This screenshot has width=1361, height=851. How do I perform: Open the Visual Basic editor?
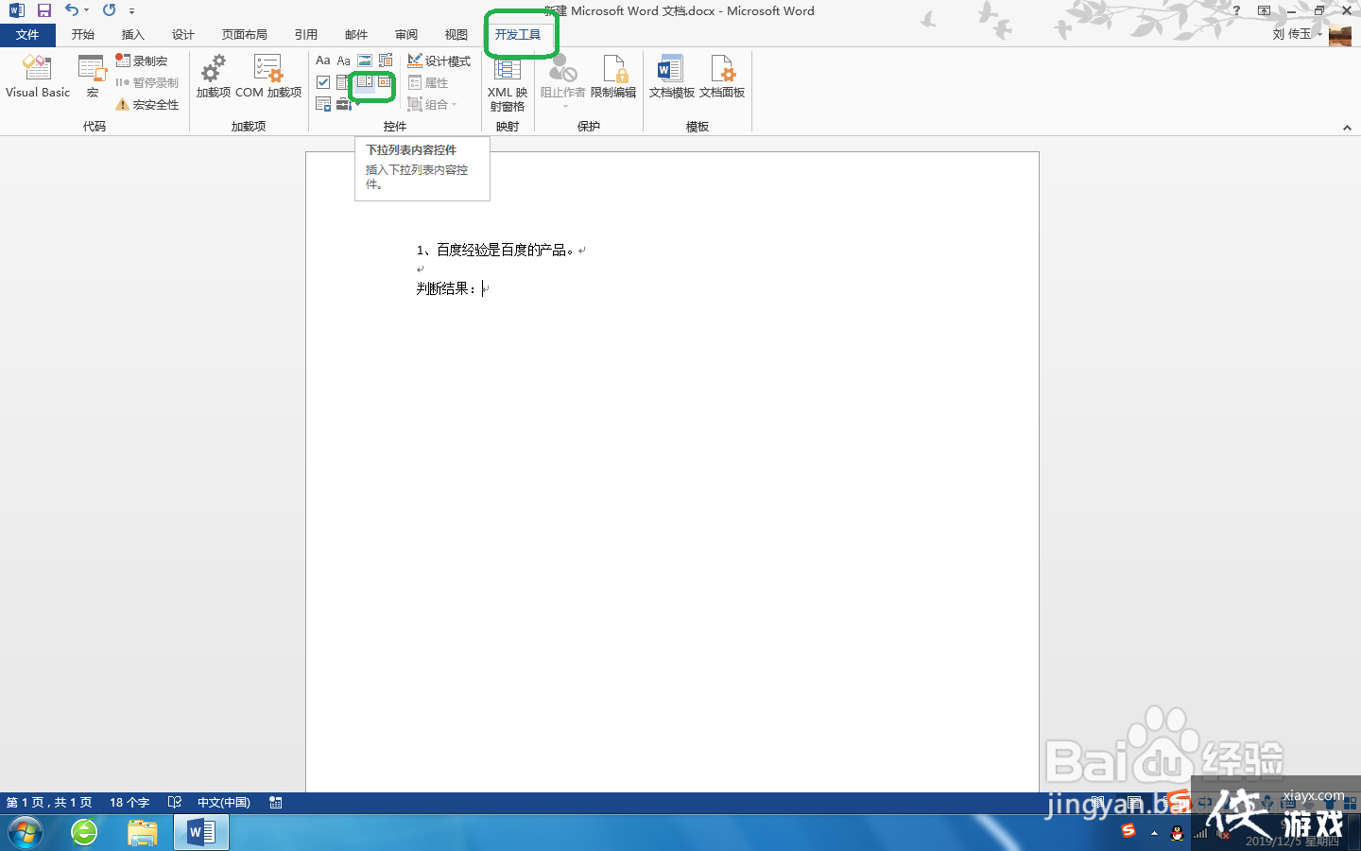point(38,76)
